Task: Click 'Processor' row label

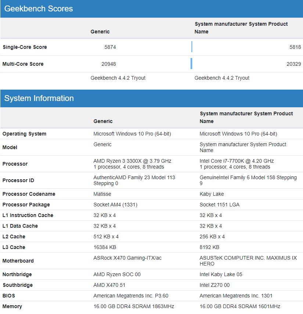Action: 15,164
